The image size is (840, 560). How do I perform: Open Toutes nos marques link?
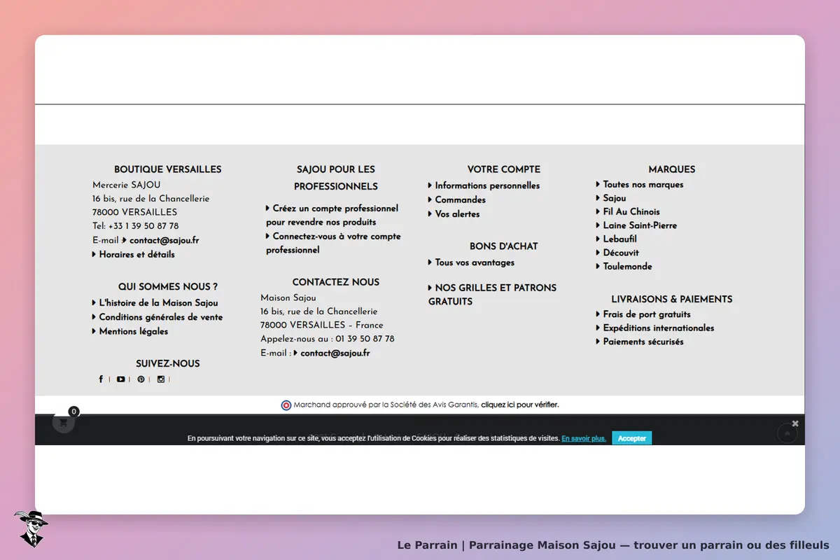tap(643, 185)
